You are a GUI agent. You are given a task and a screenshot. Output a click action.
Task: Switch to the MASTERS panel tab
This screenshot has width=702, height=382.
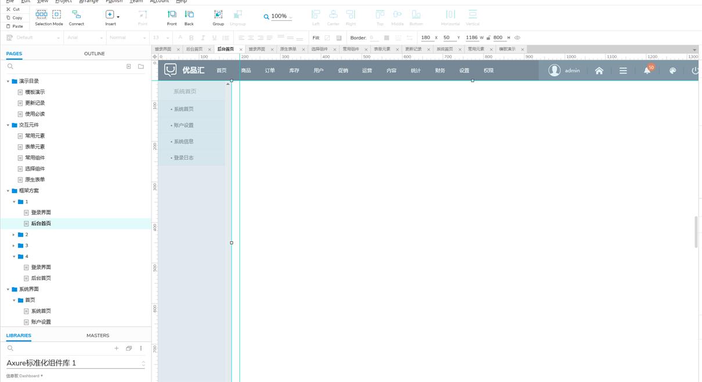pos(98,335)
